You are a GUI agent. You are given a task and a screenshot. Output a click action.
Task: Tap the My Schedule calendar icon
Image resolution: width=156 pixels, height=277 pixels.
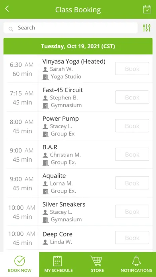coord(57,261)
